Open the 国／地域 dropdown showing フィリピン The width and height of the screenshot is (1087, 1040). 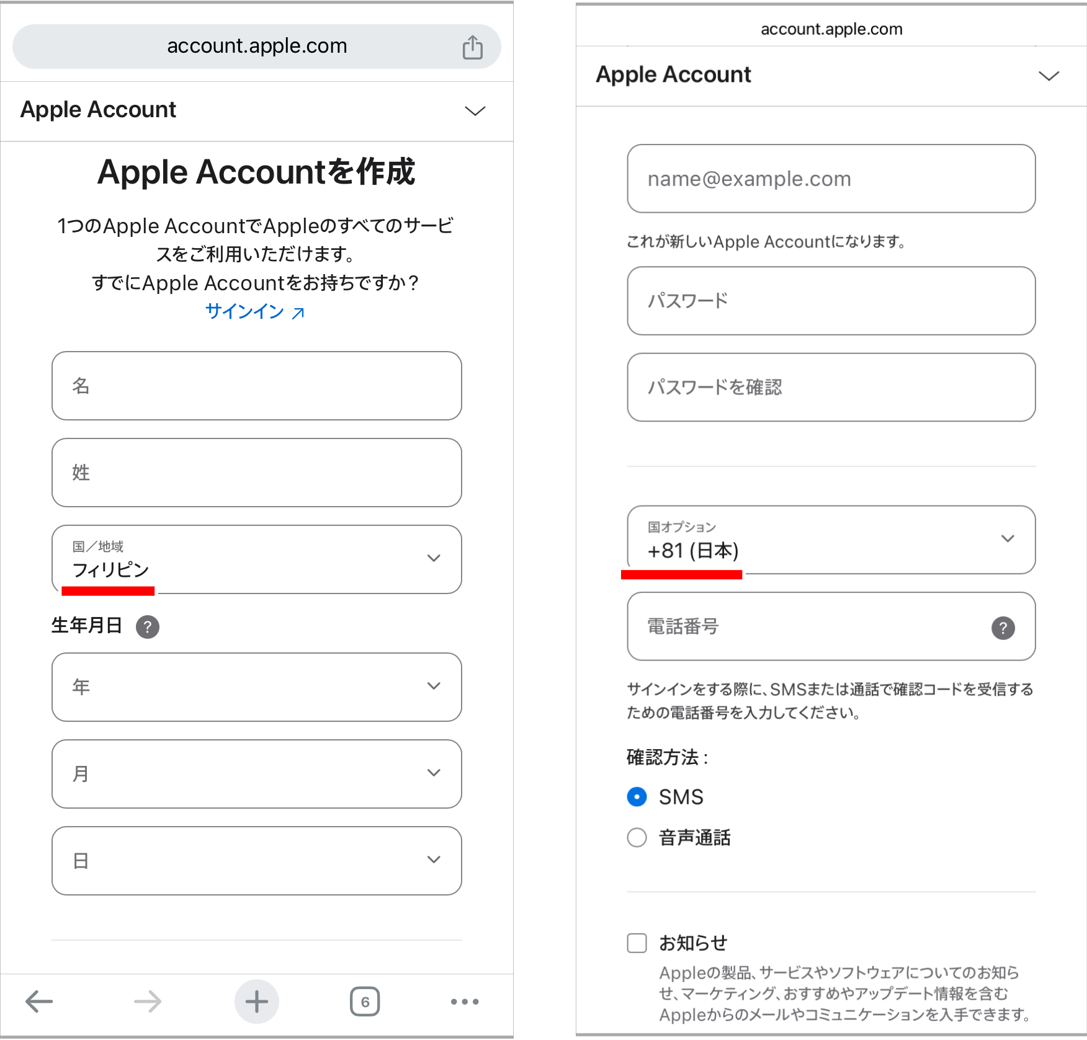tap(257, 559)
